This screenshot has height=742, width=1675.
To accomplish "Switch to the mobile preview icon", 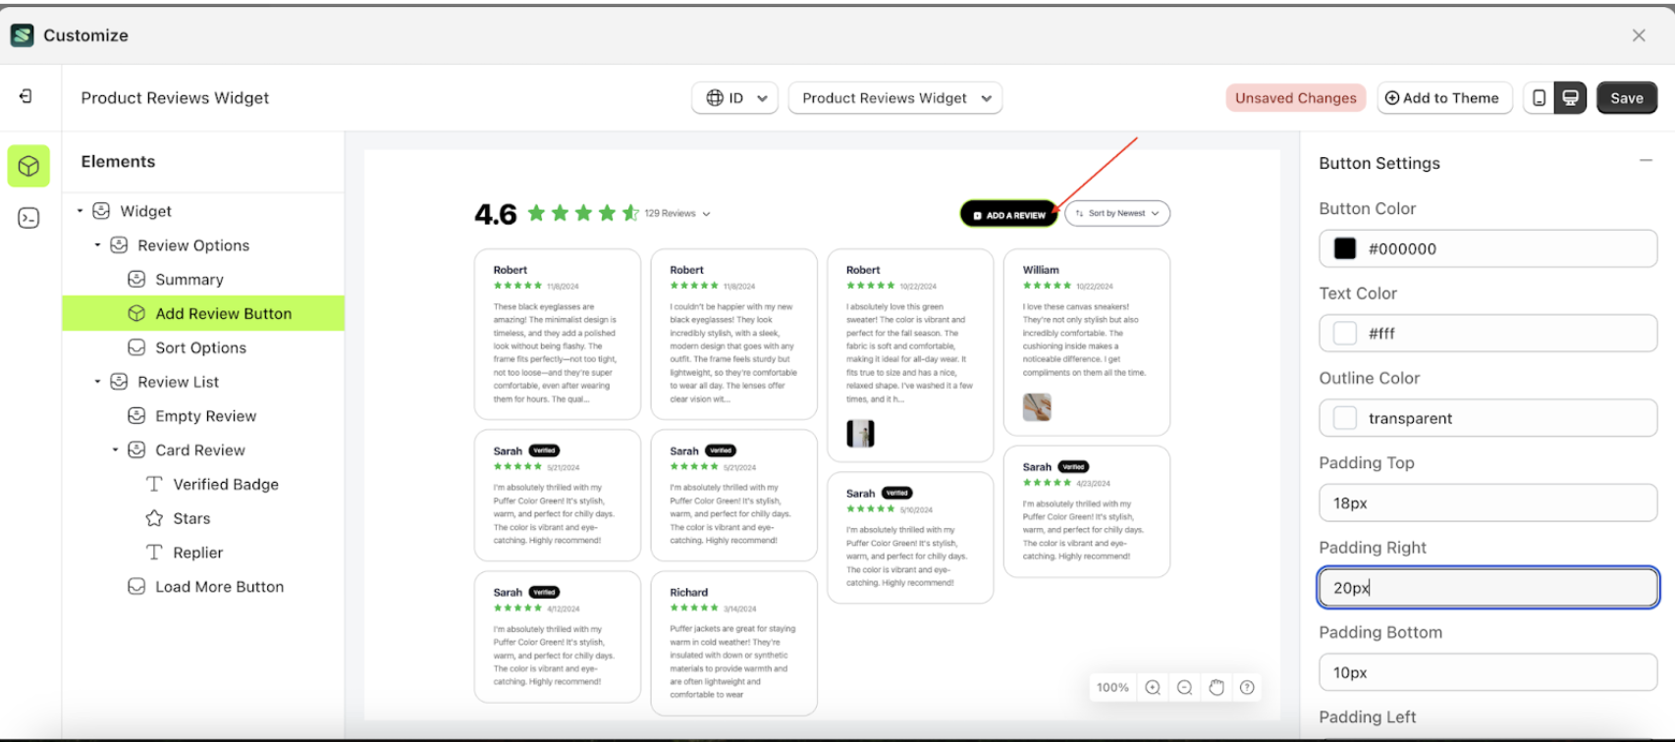I will pyautogui.click(x=1539, y=98).
